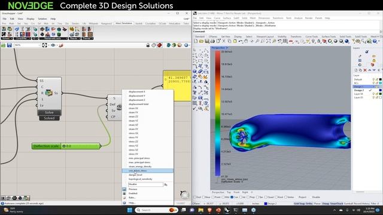Click the padlock Lock icon in Rhino toolbar
Image resolution: width=383 pixels, height=215 pixels.
[x=319, y=41]
